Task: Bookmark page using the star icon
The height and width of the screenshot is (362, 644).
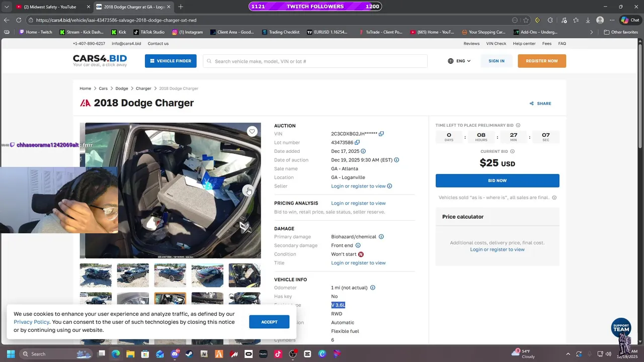Action: (526, 20)
